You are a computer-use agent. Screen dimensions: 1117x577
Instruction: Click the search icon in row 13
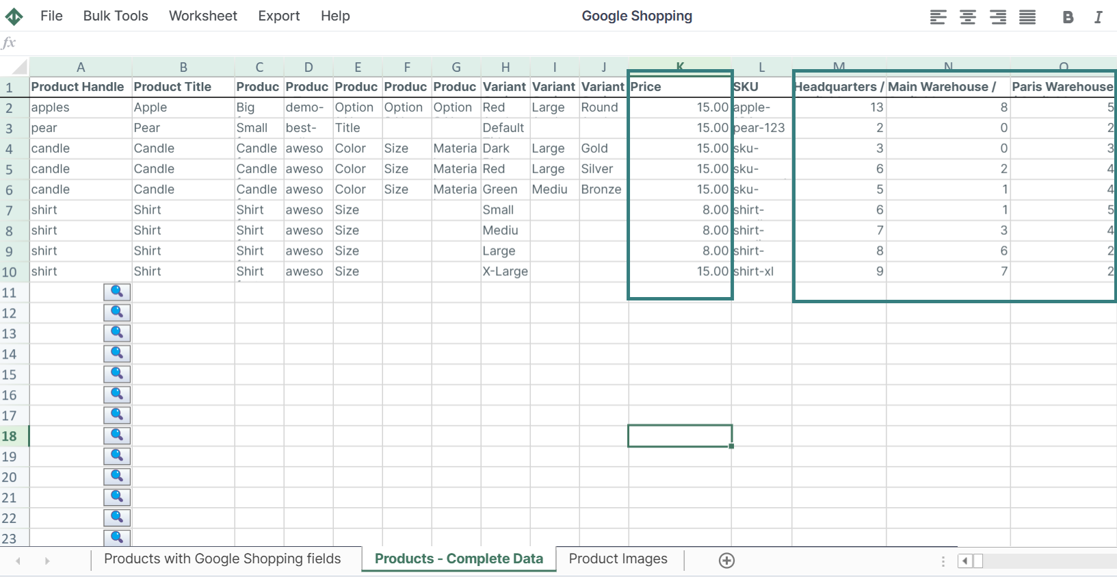[x=117, y=333]
